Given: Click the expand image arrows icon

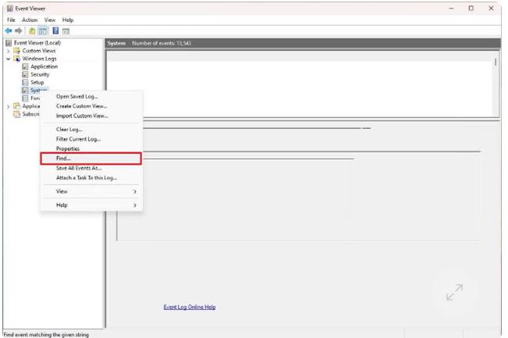Looking at the screenshot, I should coord(455,293).
